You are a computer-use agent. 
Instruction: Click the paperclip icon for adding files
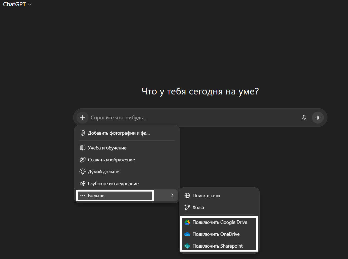pyautogui.click(x=83, y=133)
